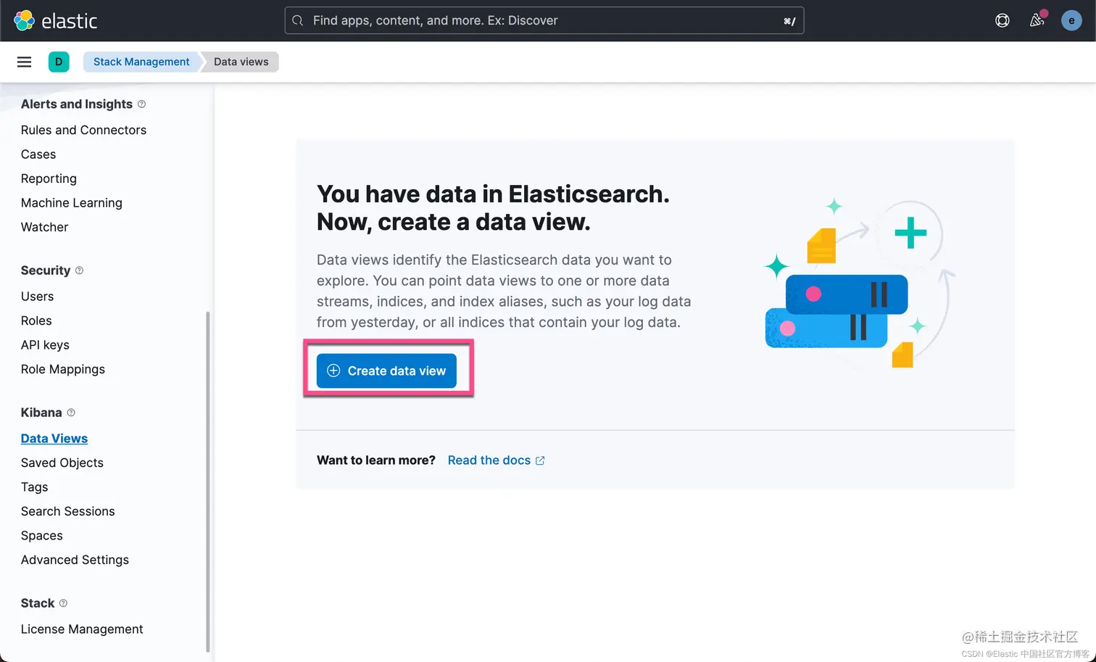Click the sidebar vertical scrollbar
The height and width of the screenshot is (662, 1096).
[x=208, y=482]
